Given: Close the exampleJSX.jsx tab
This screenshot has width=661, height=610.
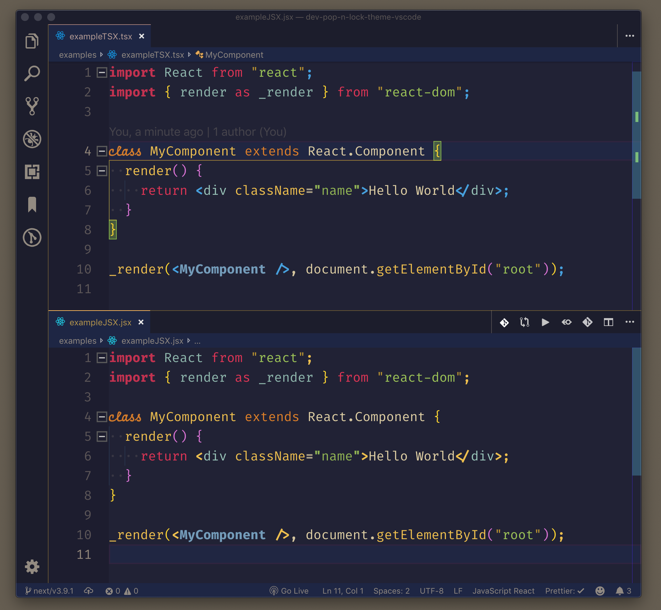Looking at the screenshot, I should (141, 322).
